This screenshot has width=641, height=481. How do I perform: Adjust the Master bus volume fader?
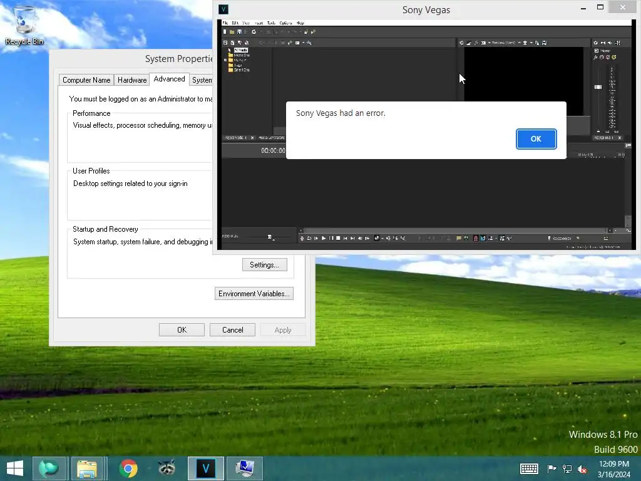click(598, 87)
